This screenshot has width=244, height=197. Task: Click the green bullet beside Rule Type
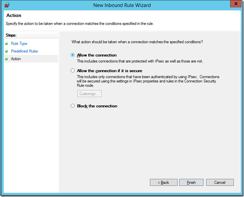(6, 44)
